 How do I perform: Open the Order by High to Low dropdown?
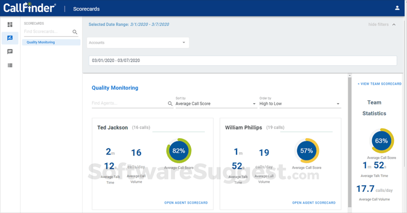pos(300,104)
